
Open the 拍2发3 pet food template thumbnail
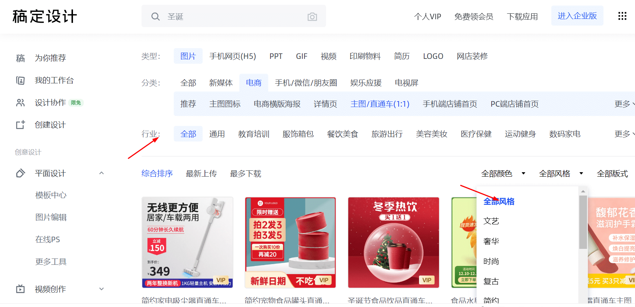coord(290,243)
